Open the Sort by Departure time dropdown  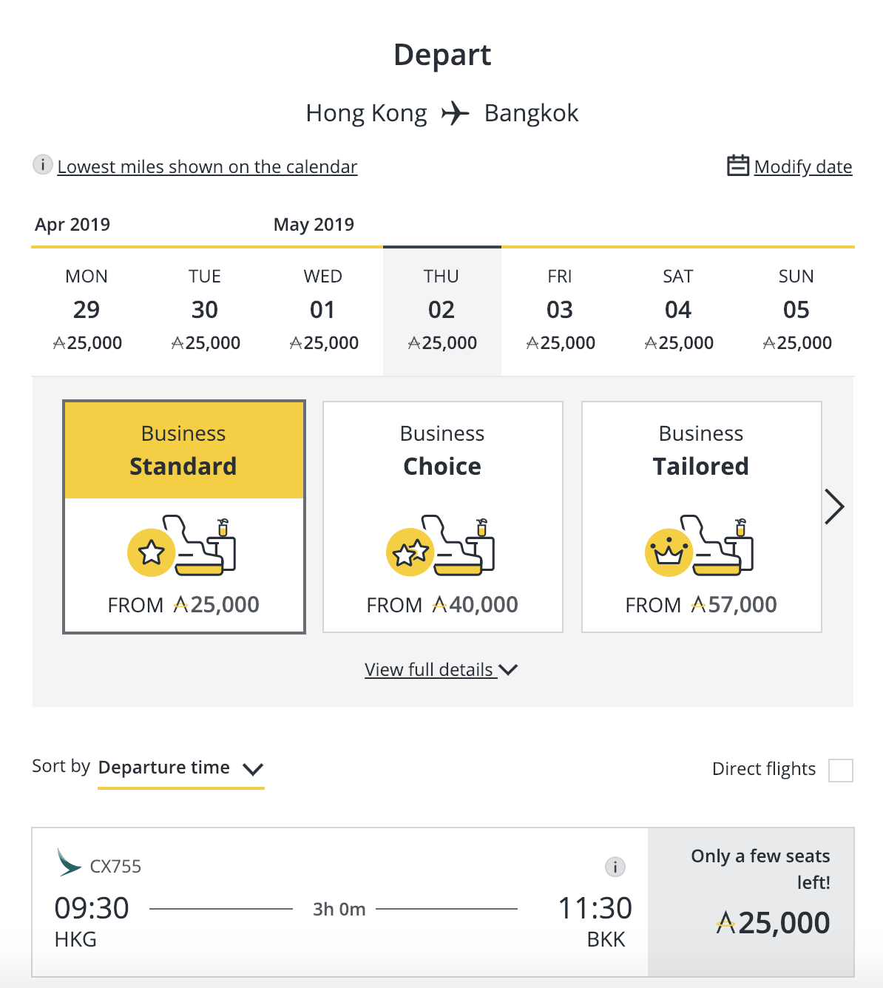pos(181,768)
